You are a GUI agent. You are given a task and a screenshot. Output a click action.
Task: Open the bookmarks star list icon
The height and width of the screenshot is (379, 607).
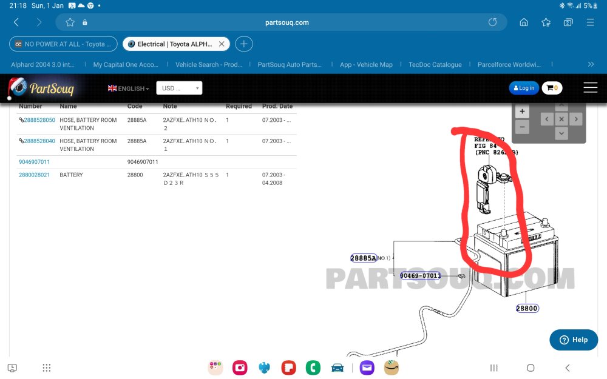546,22
